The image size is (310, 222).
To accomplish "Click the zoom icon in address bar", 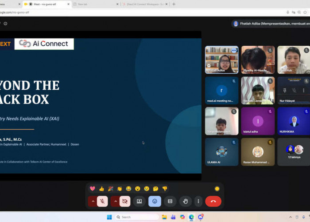I will point(299,12).
